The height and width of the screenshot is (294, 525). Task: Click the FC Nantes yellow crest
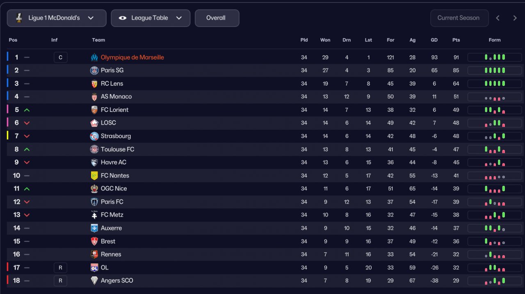pyautogui.click(x=94, y=176)
